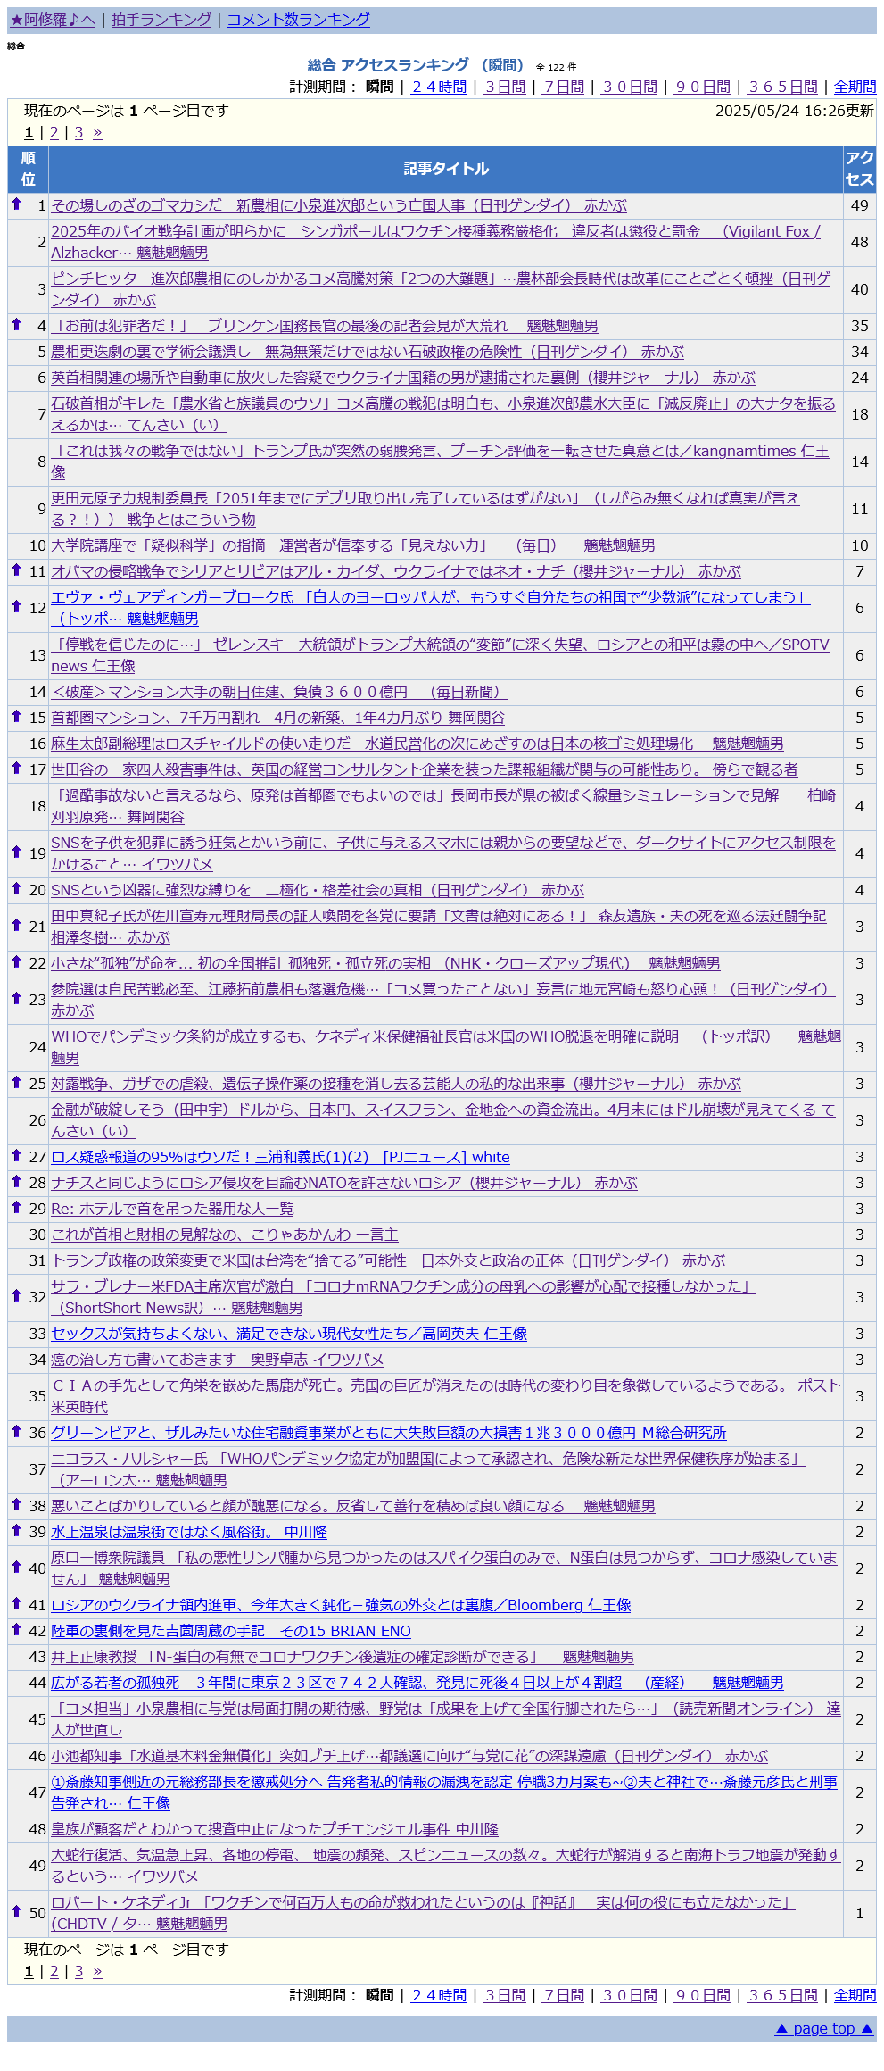Open the ★阿修羅♪へ link

pyautogui.click(x=53, y=20)
